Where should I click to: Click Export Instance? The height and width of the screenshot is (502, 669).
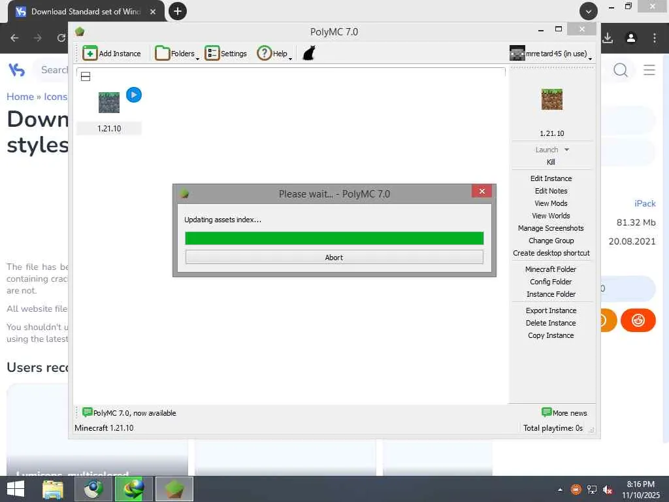(x=551, y=310)
